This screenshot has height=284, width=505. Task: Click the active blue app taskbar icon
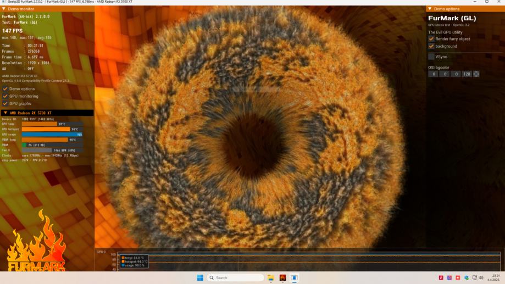[x=294, y=277]
